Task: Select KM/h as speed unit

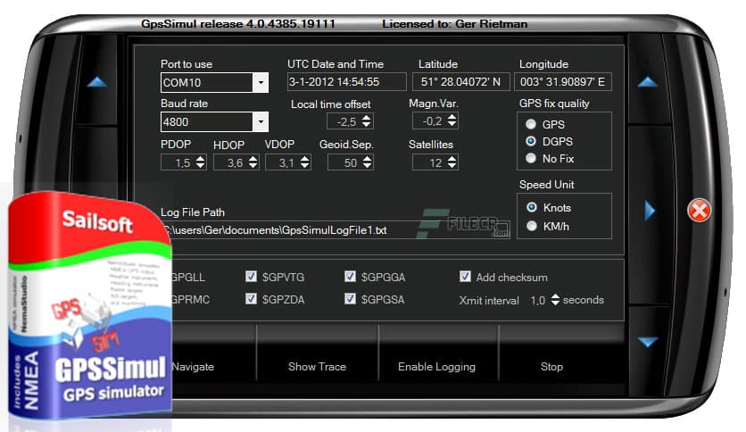Action: pos(532,226)
